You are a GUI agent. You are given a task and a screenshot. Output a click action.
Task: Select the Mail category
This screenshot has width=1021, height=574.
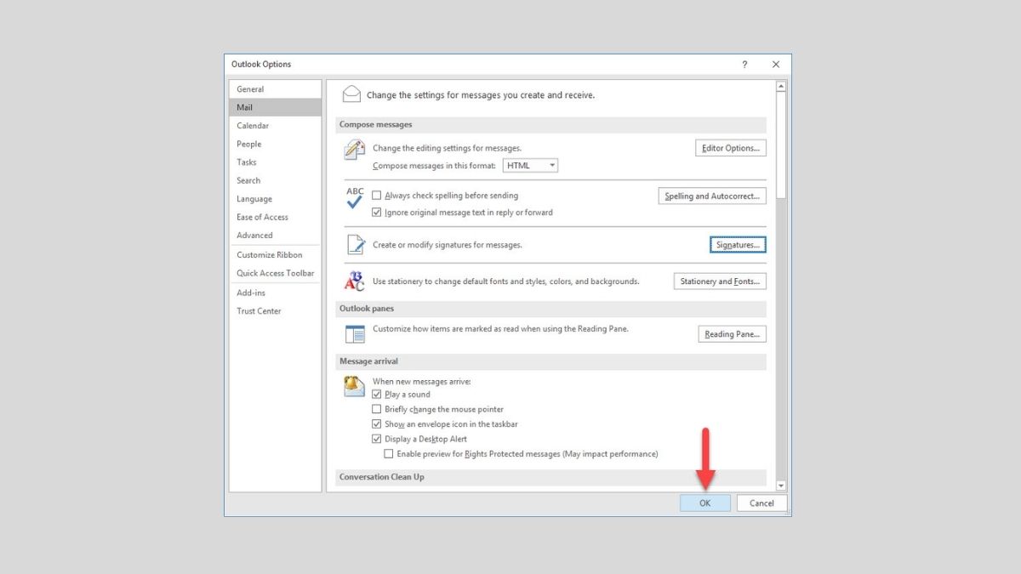pyautogui.click(x=275, y=107)
